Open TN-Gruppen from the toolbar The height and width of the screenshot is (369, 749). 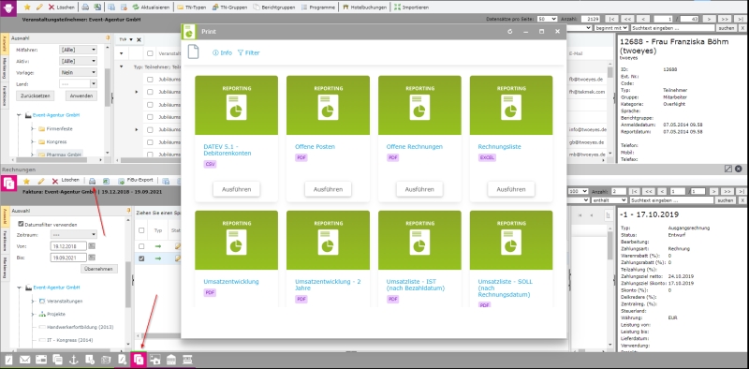(x=228, y=7)
